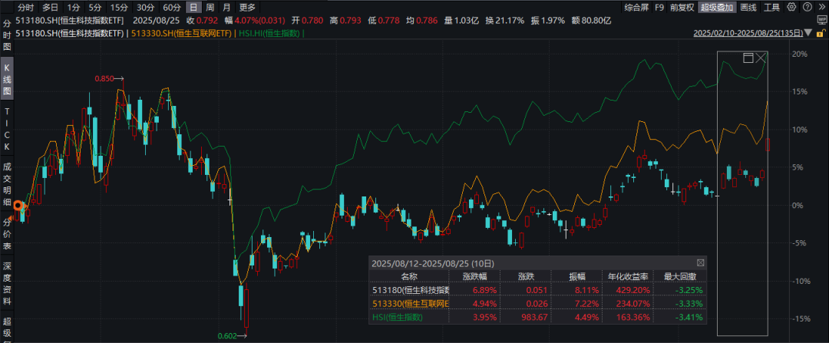Click HSI.HI(恒生指数) overlay legend
The width and height of the screenshot is (829, 343).
(x=269, y=33)
